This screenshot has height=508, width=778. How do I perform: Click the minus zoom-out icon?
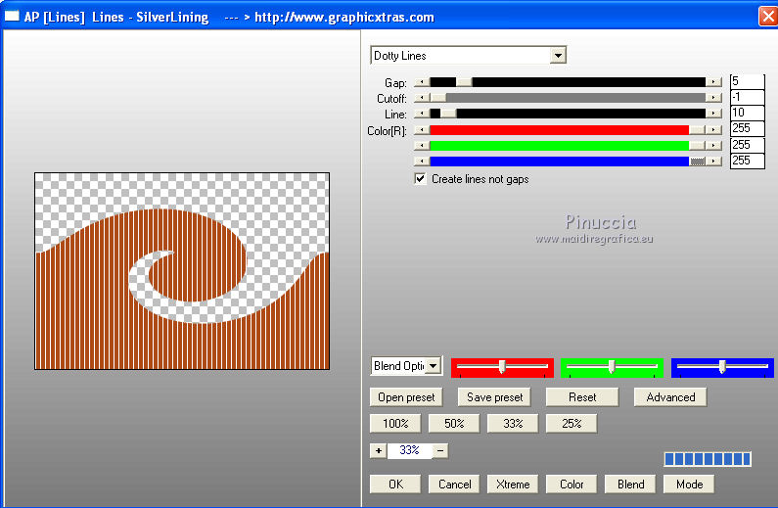coord(440,450)
